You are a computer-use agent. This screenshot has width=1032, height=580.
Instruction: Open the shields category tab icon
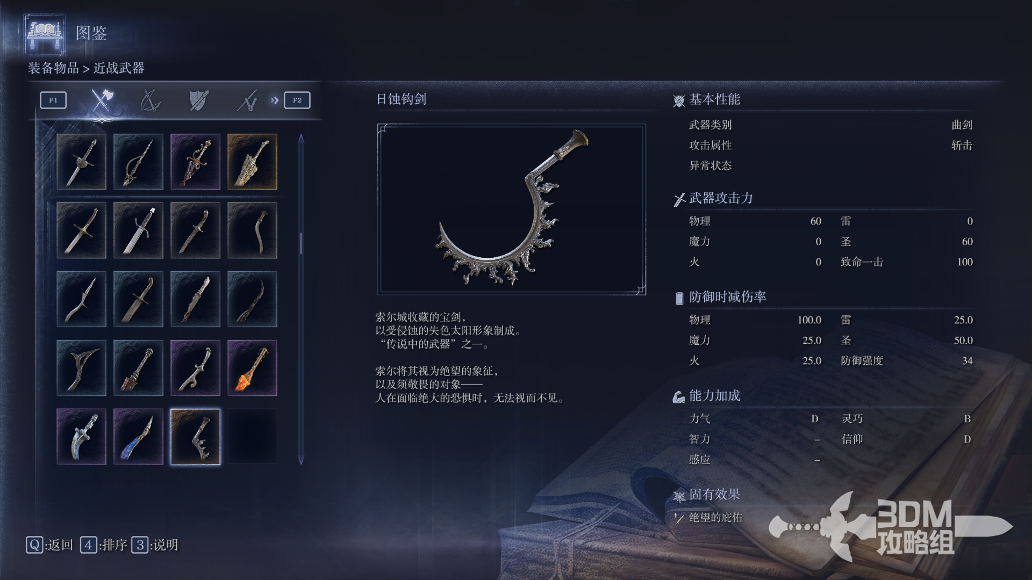point(198,100)
